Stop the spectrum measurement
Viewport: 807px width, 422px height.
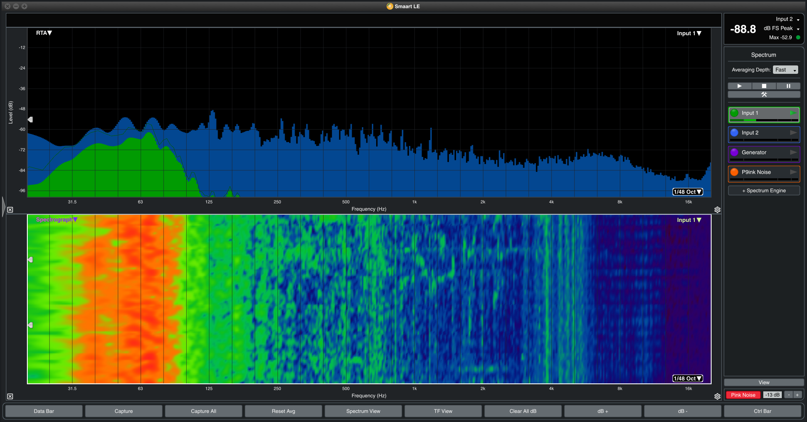[764, 86]
